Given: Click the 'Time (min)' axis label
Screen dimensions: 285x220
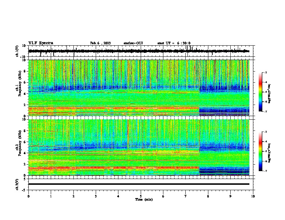Looking at the screenshot, I should [x=144, y=200].
